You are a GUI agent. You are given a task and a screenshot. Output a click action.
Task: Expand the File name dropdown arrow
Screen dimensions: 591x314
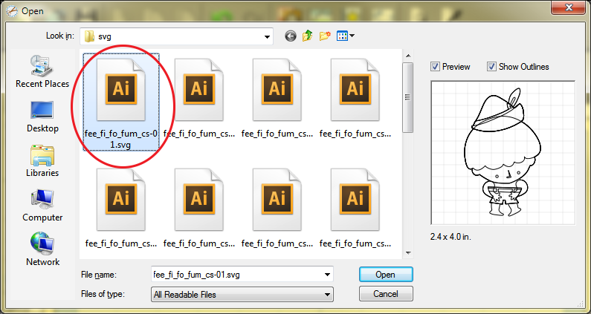click(327, 275)
